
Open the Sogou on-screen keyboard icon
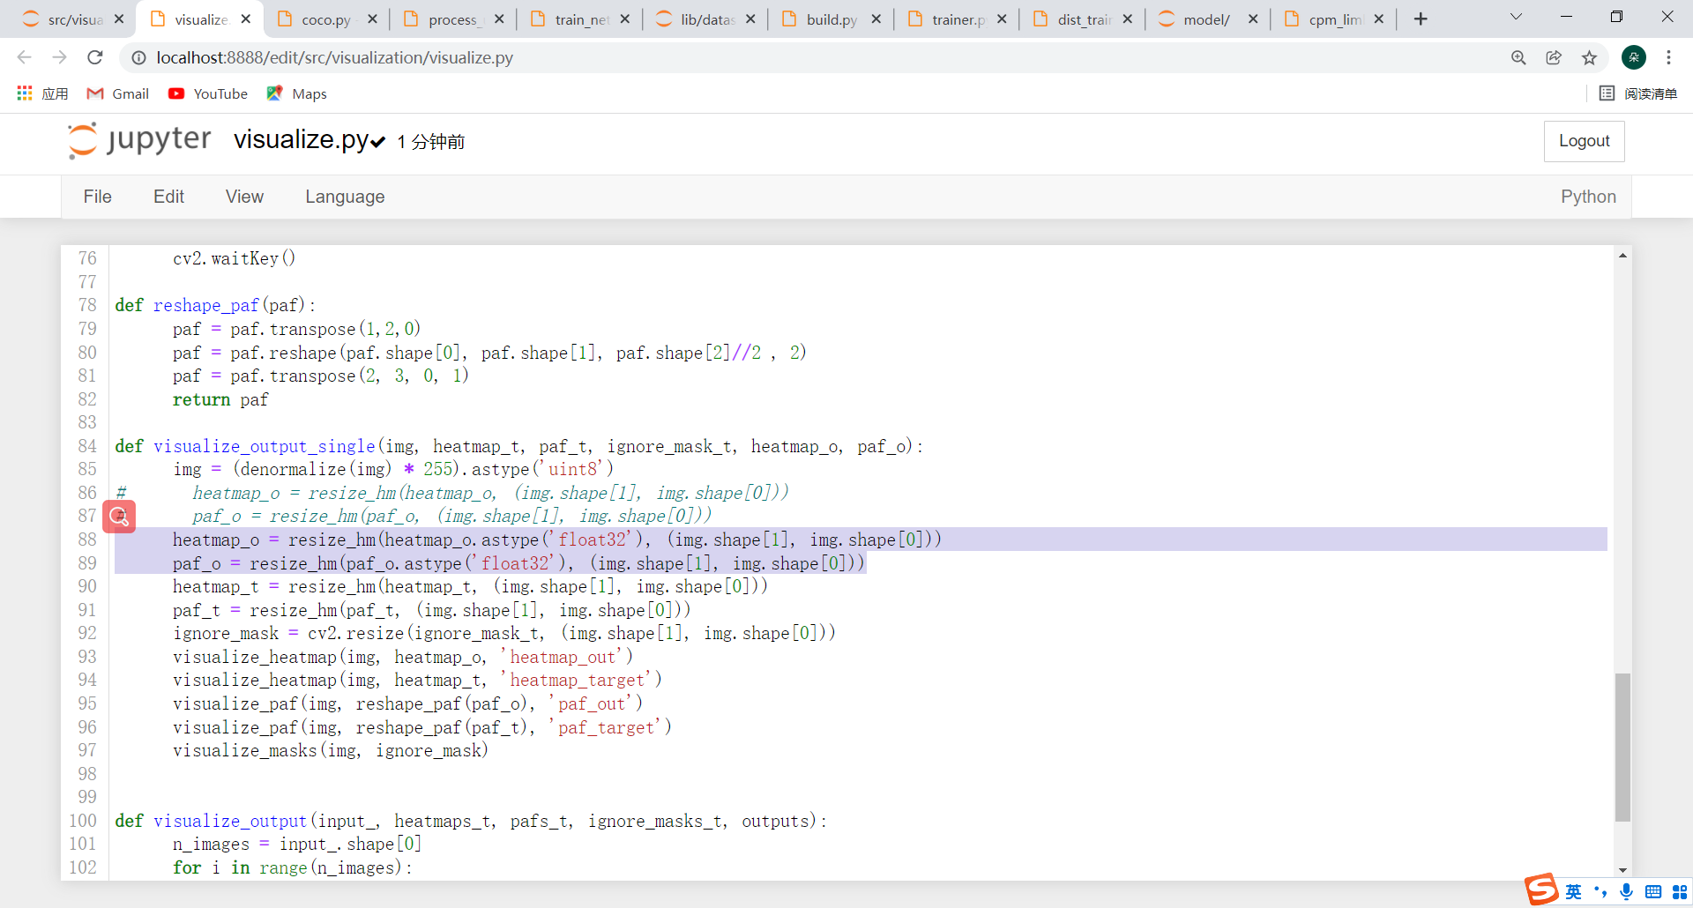(1652, 892)
